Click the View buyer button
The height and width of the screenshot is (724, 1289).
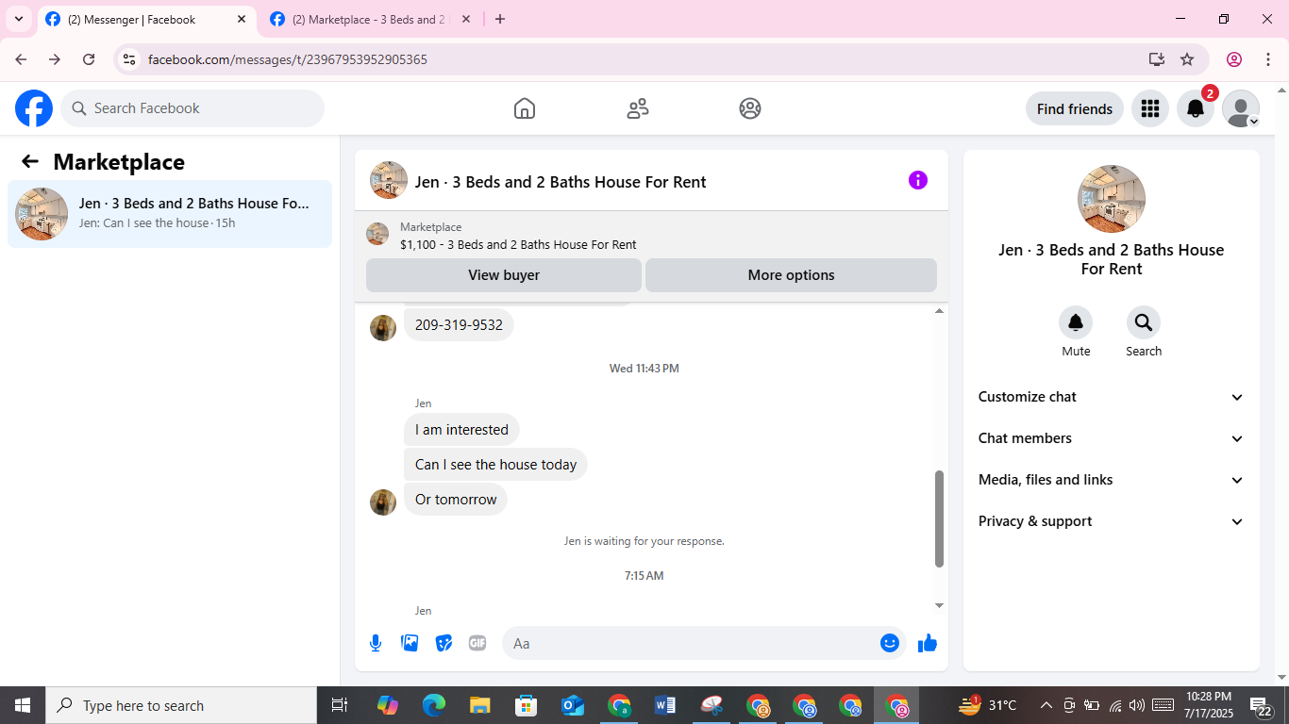pos(504,275)
